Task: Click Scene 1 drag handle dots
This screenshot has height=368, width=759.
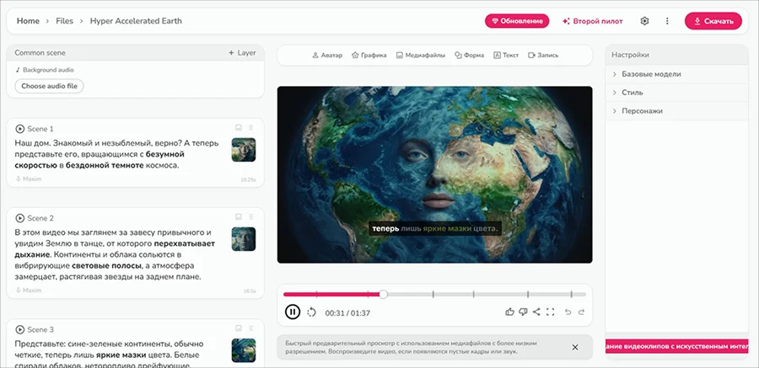Action: (x=250, y=128)
